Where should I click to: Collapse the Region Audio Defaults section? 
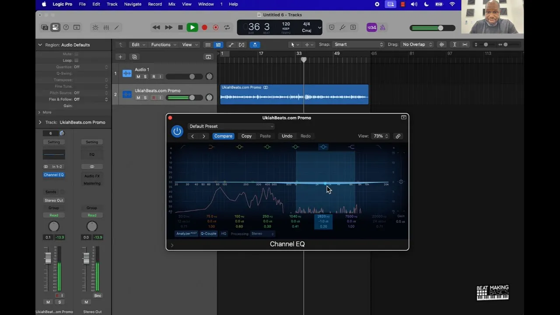(x=40, y=45)
